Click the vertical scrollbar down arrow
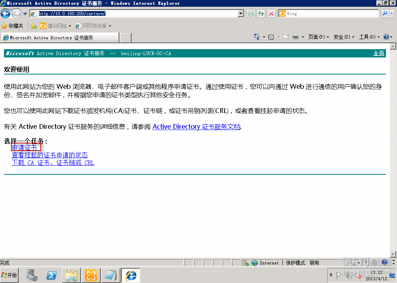This screenshot has width=397, height=283. [x=393, y=254]
